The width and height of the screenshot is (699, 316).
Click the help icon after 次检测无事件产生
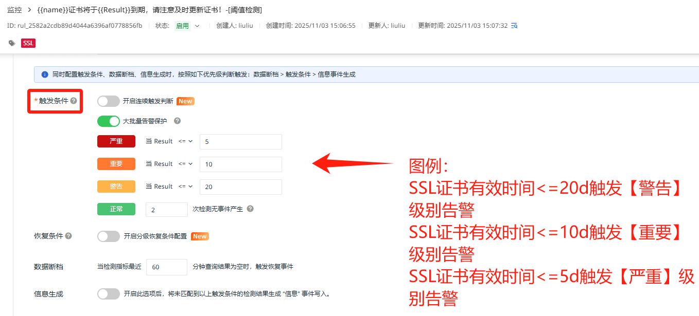click(x=250, y=209)
